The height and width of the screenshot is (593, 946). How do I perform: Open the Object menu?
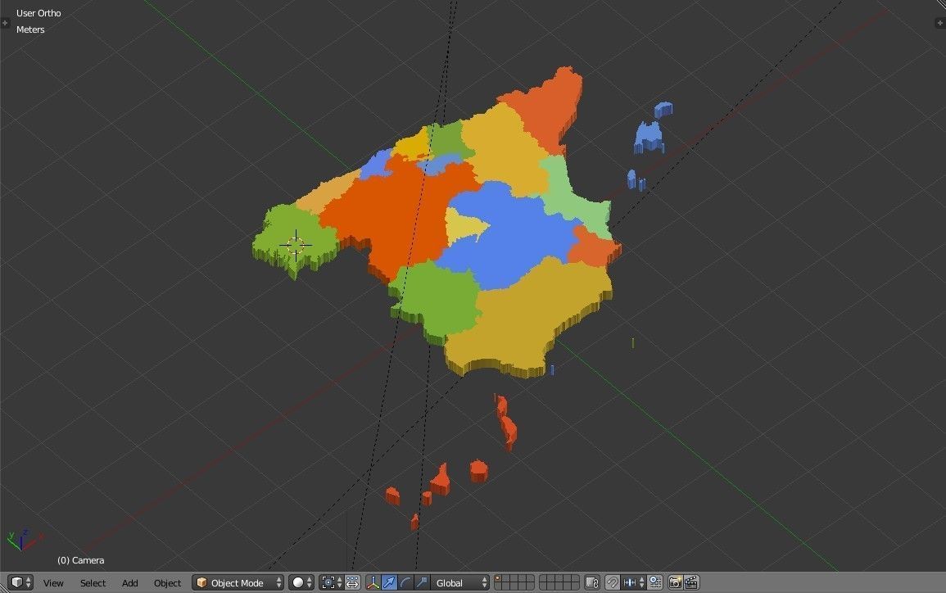tap(167, 583)
